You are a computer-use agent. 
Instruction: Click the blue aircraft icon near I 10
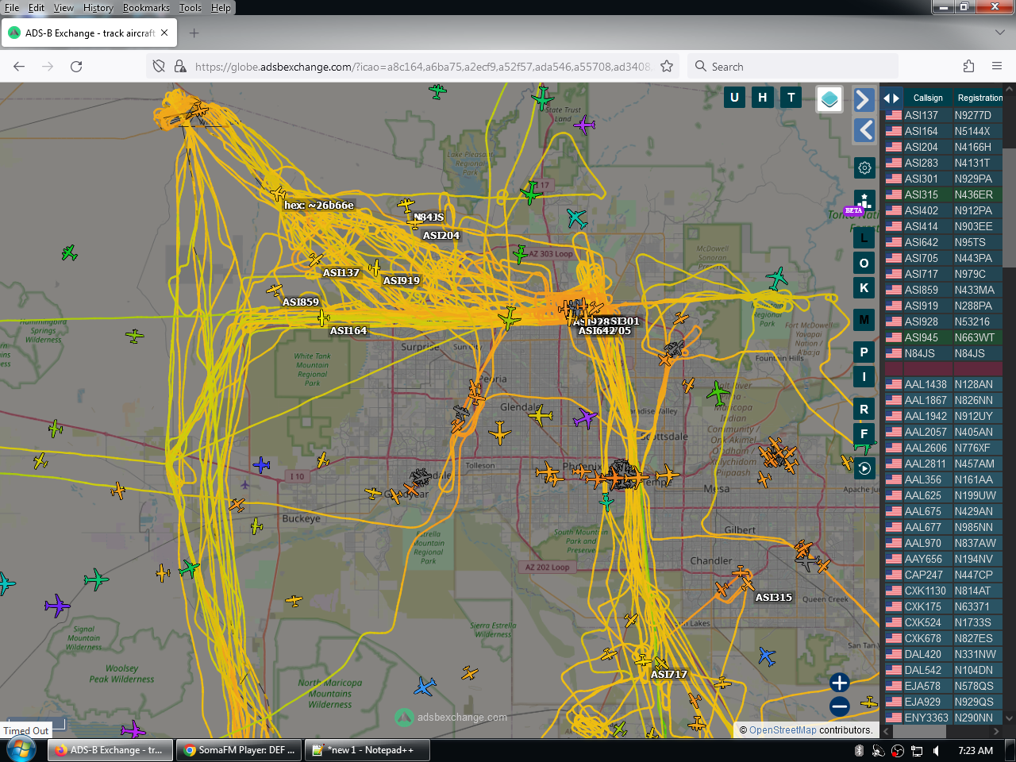click(261, 464)
